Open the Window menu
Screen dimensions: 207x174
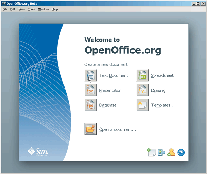[x=43, y=9]
